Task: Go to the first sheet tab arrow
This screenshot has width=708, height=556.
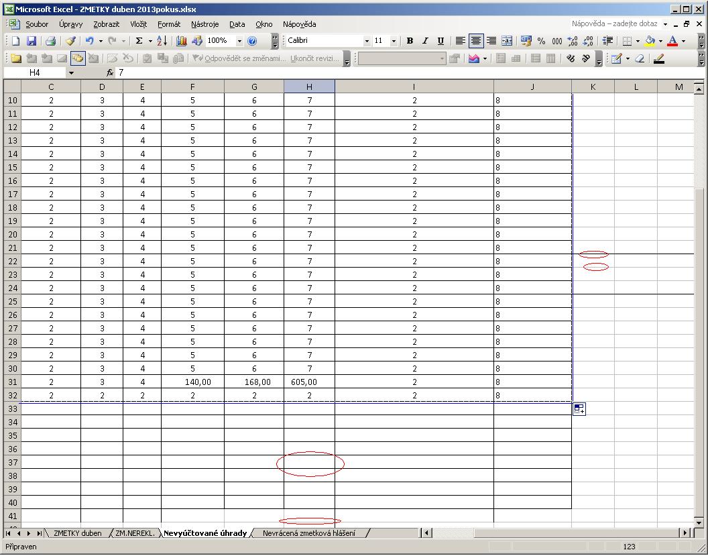Action: point(9,533)
